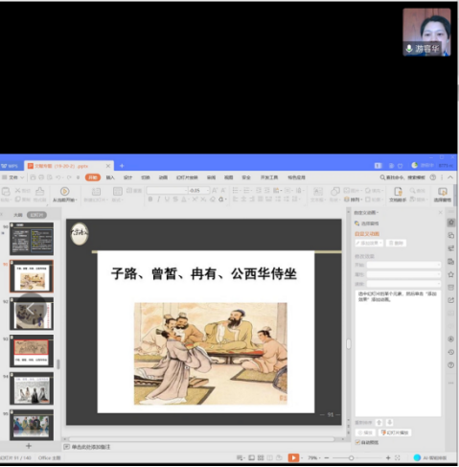
Task: Click the Paste clipboard icon
Action: [x=6, y=192]
